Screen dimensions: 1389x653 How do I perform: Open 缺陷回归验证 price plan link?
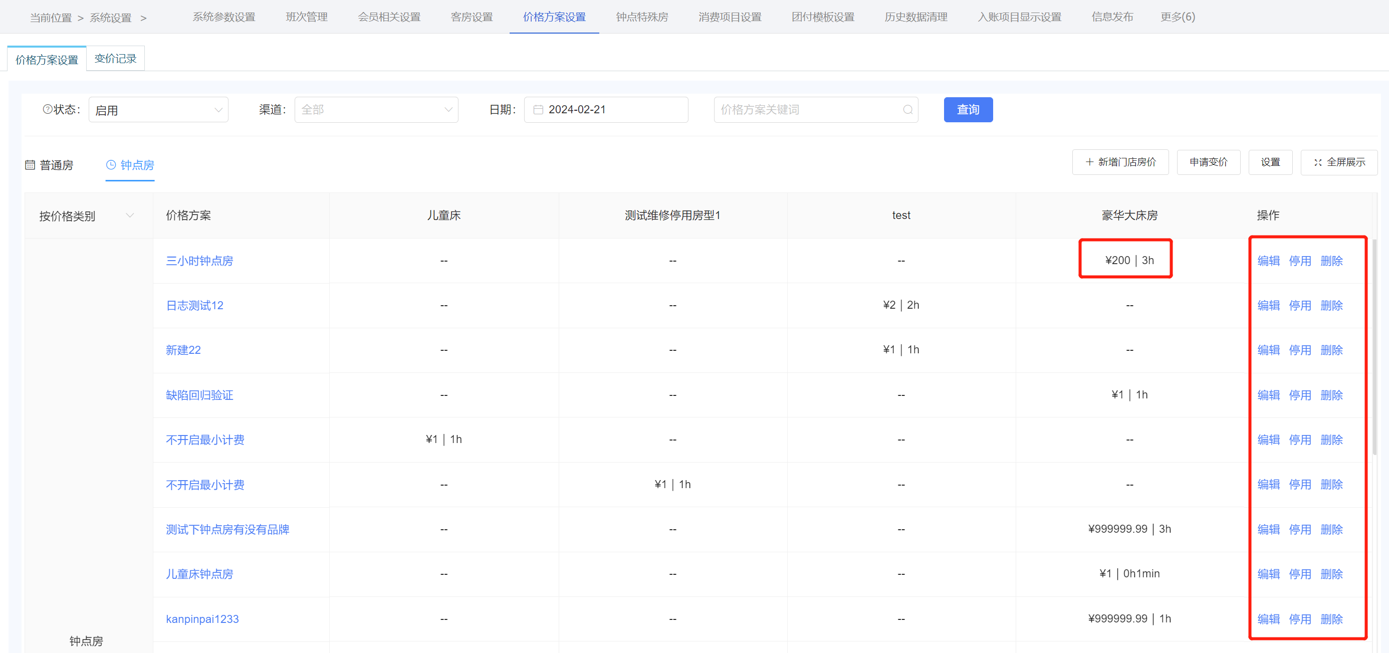point(199,395)
